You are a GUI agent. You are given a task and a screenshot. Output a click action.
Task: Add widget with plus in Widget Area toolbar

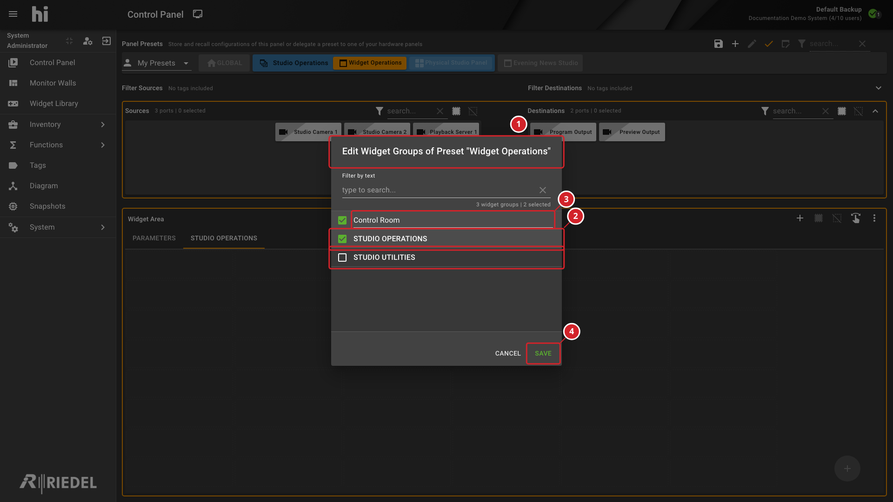point(800,218)
